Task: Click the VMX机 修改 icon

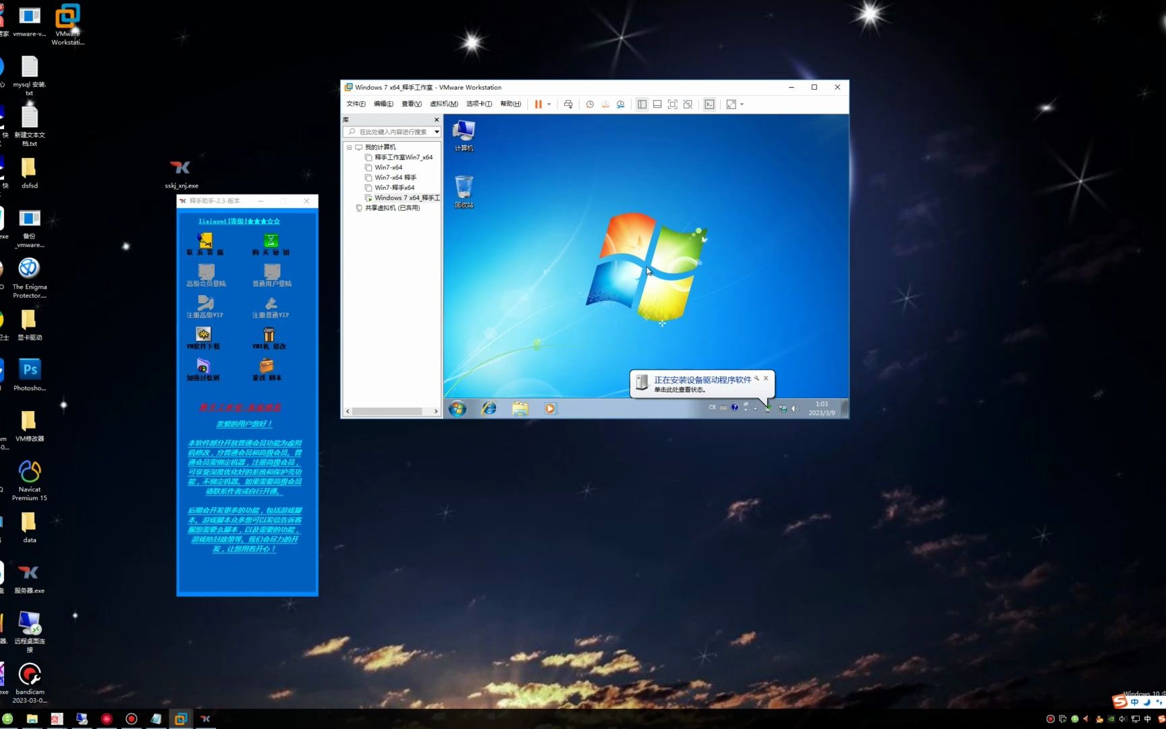Action: pyautogui.click(x=269, y=337)
